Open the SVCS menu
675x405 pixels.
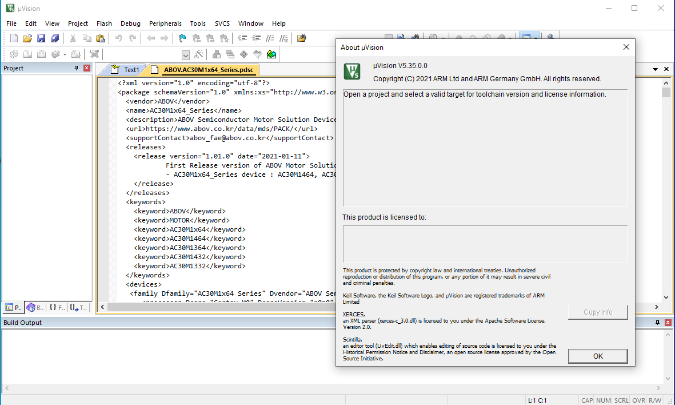pos(222,23)
